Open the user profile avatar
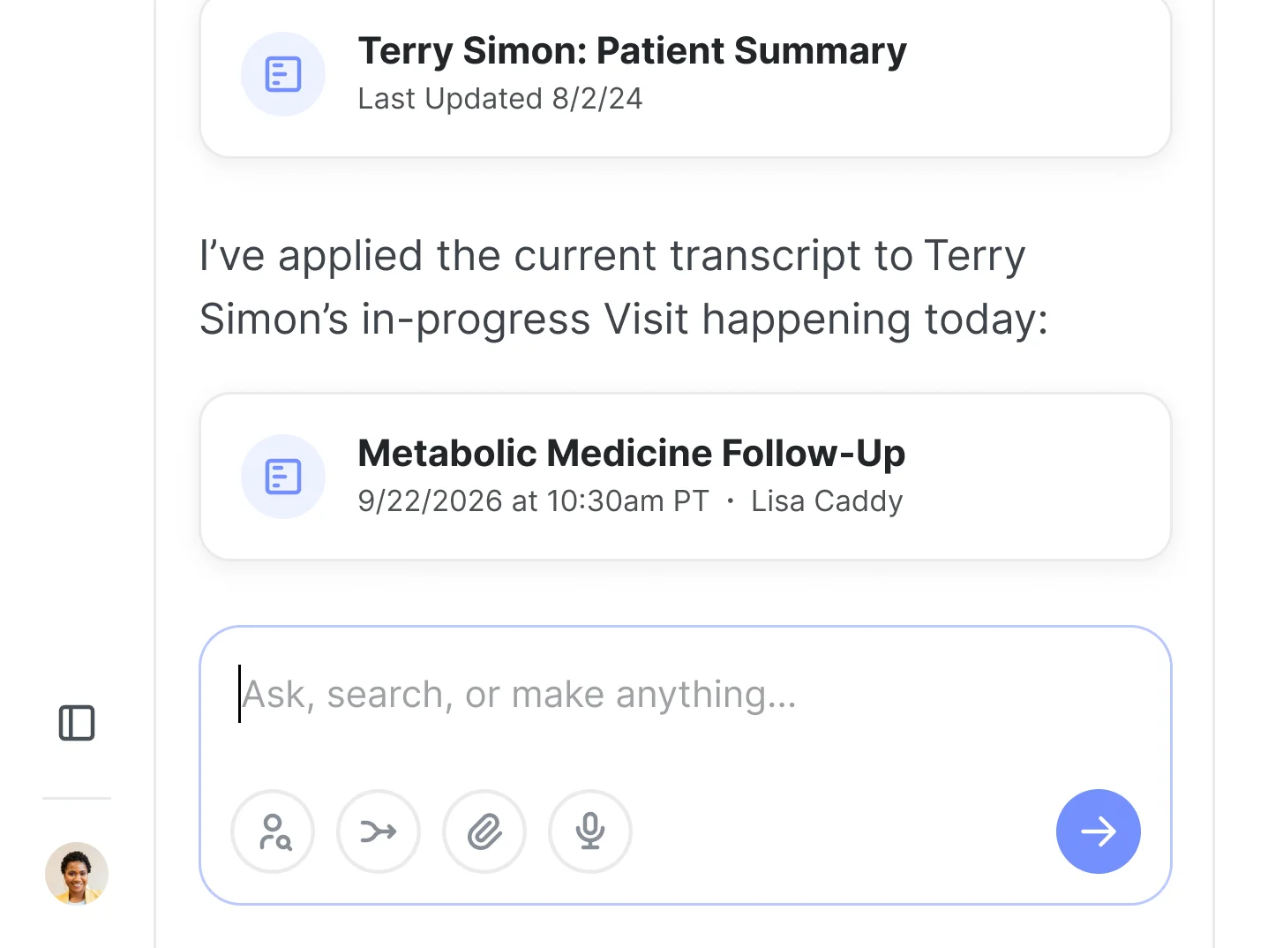The image size is (1268, 948). 77,873
